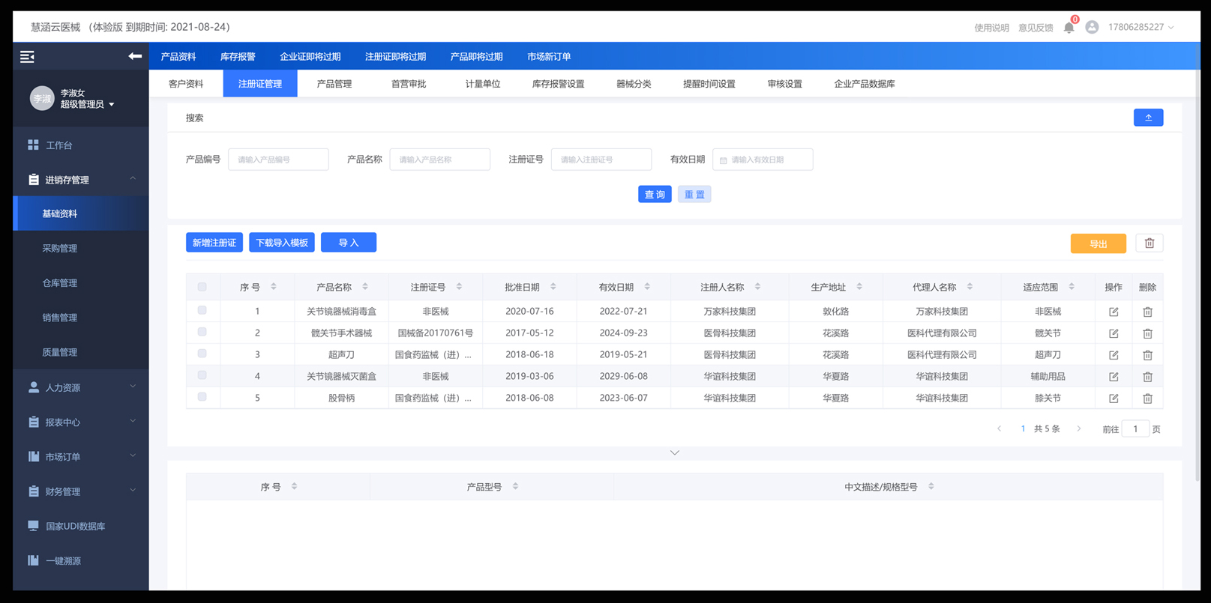This screenshot has width=1211, height=603.
Task: Tick the checkbox for row 4
Action: [x=202, y=375]
